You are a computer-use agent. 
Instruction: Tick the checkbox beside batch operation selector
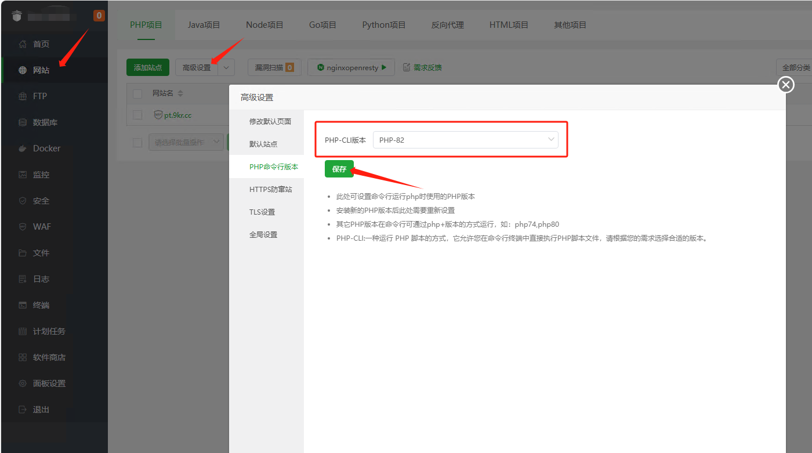tap(137, 142)
